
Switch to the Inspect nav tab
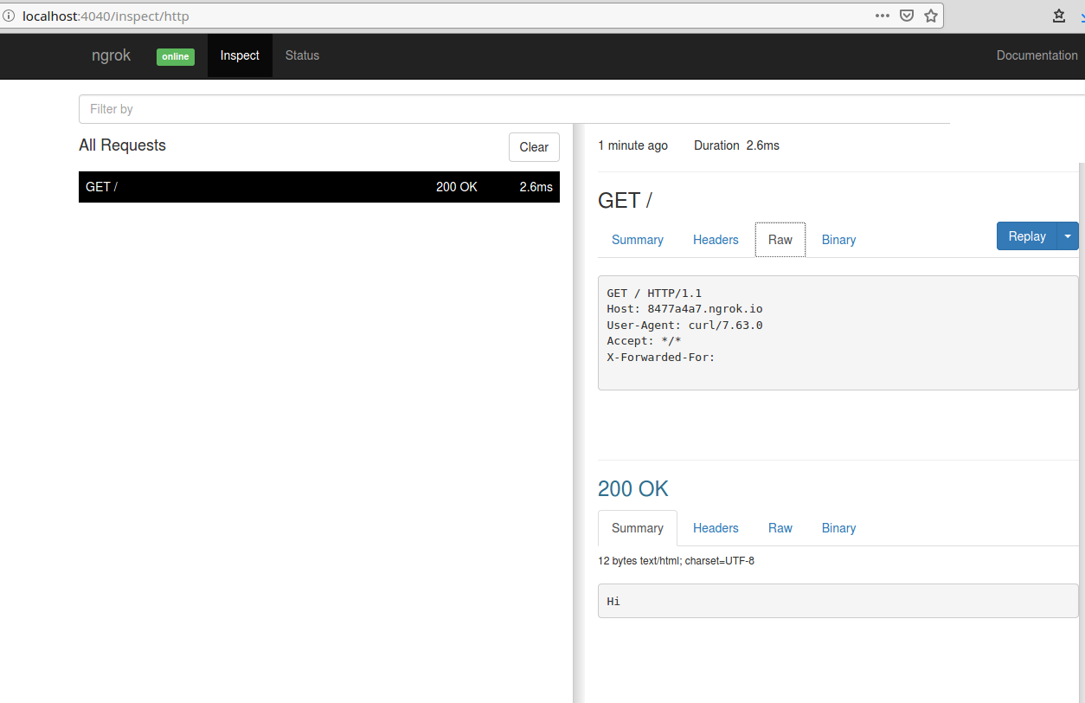coord(240,55)
